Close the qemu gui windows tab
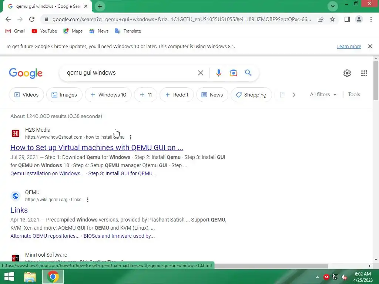 point(86,6)
